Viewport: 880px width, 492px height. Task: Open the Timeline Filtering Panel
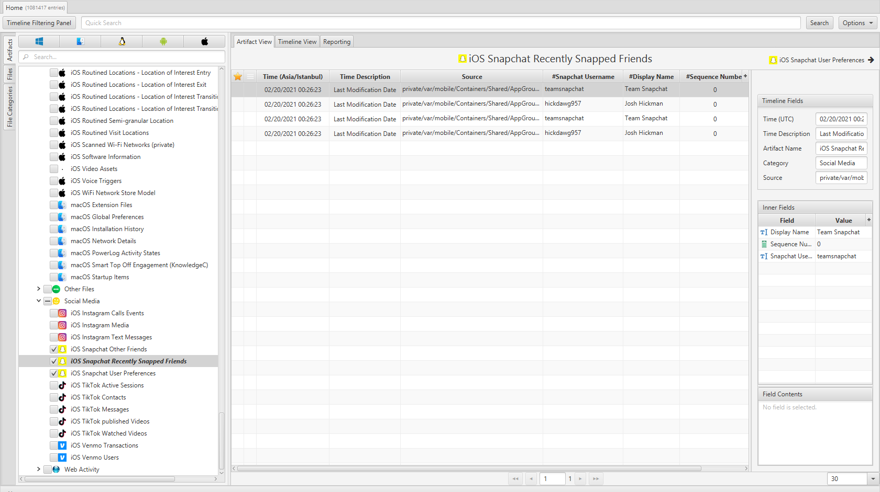[39, 23]
